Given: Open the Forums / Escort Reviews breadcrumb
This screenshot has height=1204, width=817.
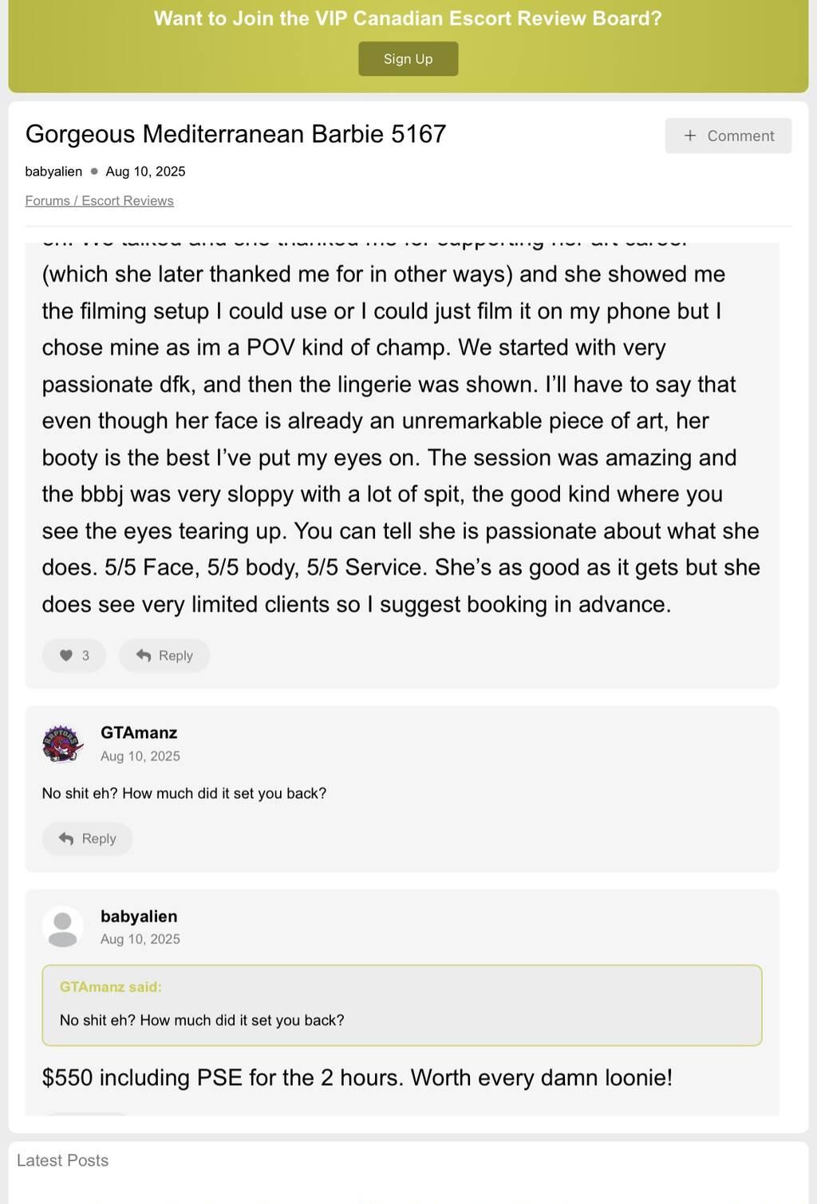Looking at the screenshot, I should (x=99, y=201).
